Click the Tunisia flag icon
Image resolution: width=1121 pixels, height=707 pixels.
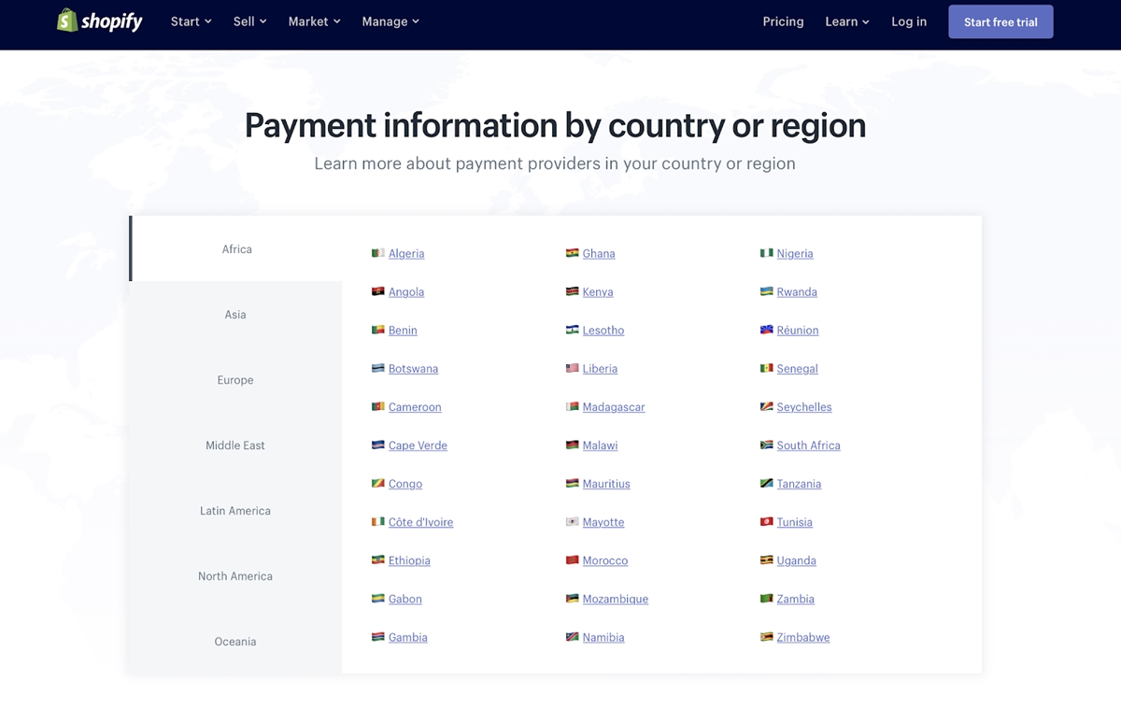(x=766, y=522)
